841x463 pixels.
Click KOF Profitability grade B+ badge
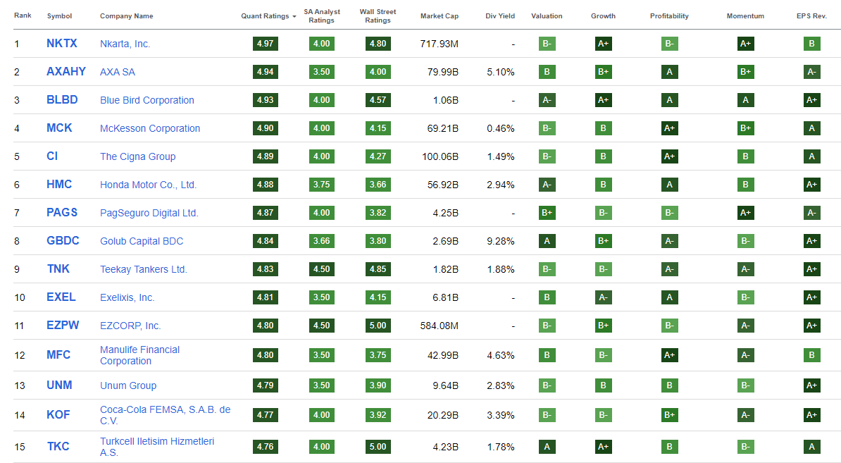pyautogui.click(x=669, y=414)
